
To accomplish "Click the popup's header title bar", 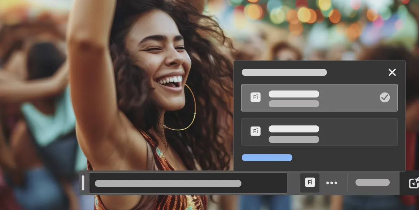I will 284,72.
